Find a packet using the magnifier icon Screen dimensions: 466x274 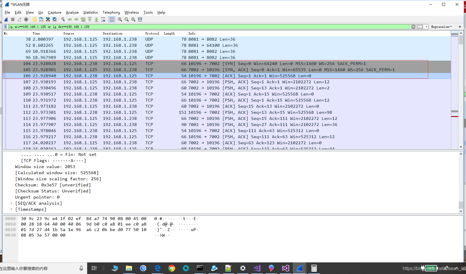(x=63, y=19)
